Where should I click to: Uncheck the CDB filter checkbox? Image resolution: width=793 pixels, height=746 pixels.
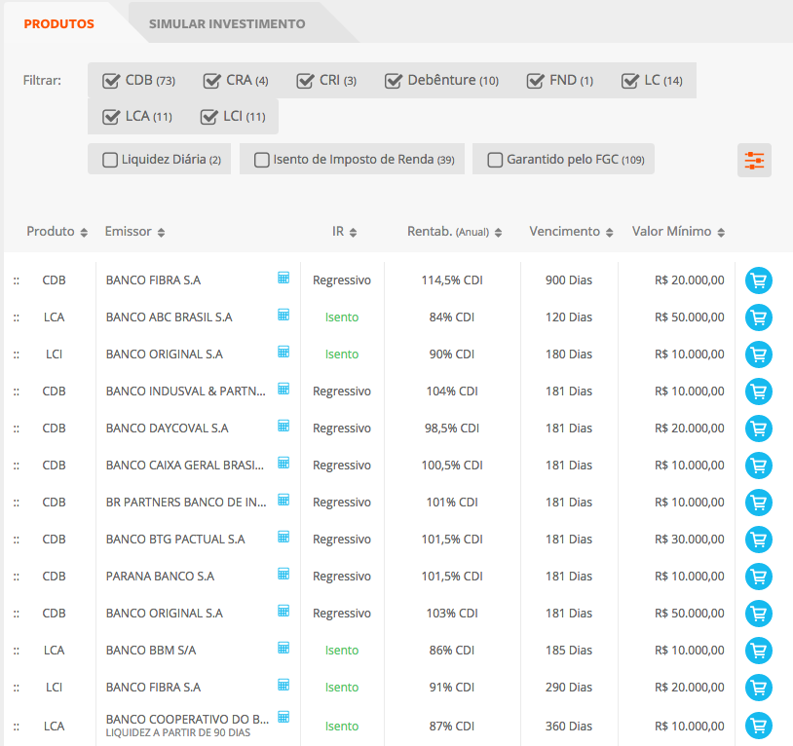[110, 81]
